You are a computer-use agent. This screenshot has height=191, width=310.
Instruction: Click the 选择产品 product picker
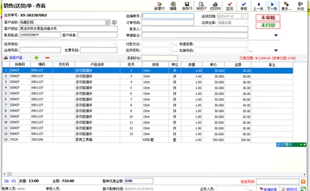point(13,58)
